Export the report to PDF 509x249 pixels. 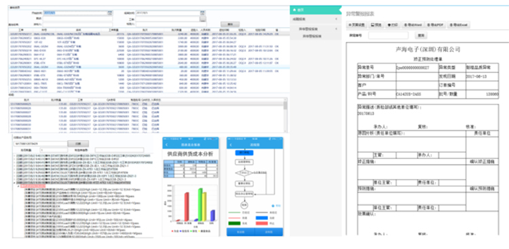(x=436, y=24)
